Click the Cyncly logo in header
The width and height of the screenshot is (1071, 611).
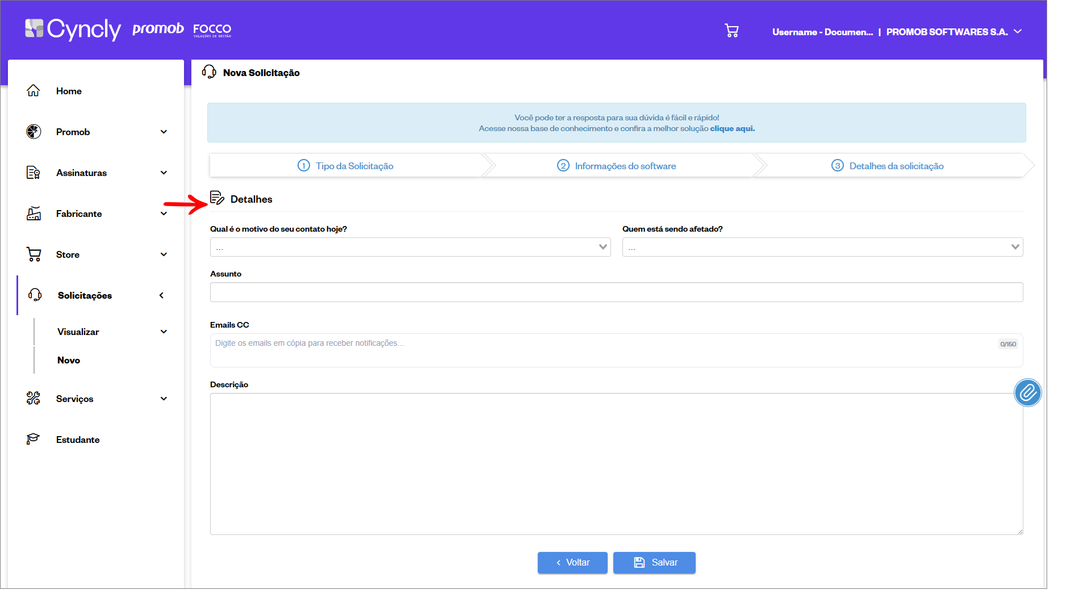(73, 29)
